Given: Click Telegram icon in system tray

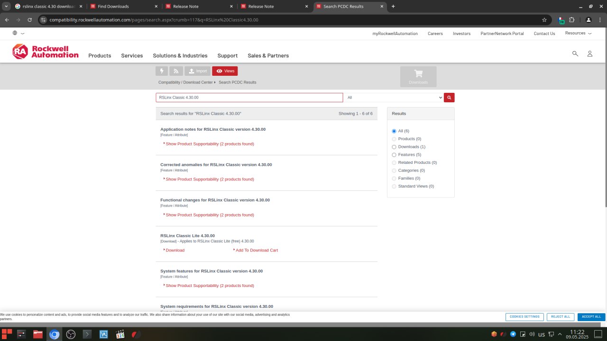Looking at the screenshot, I should point(513,334).
